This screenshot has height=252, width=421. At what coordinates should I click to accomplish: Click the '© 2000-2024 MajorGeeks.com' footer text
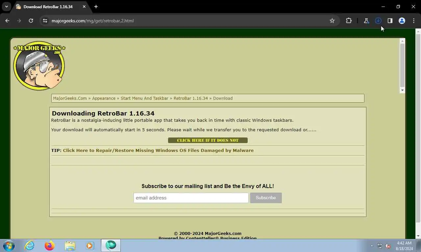pyautogui.click(x=208, y=233)
